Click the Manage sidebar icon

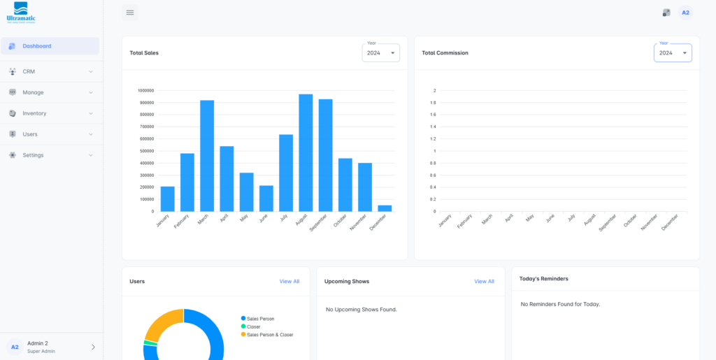click(13, 92)
